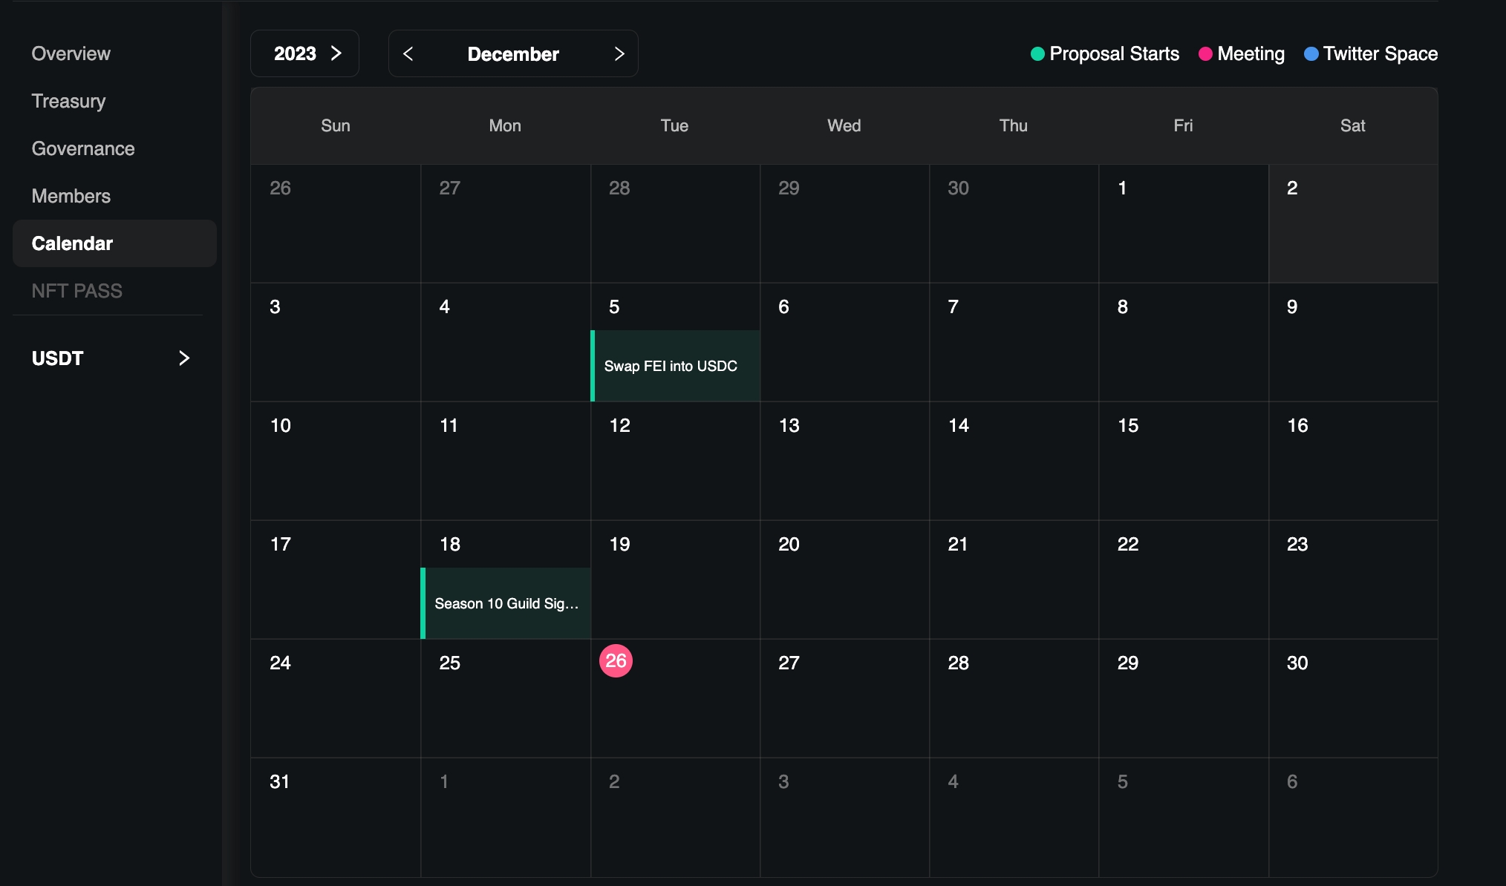The height and width of the screenshot is (886, 1506).
Task: Click the blue Twitter Space legend dot
Action: [x=1311, y=54]
